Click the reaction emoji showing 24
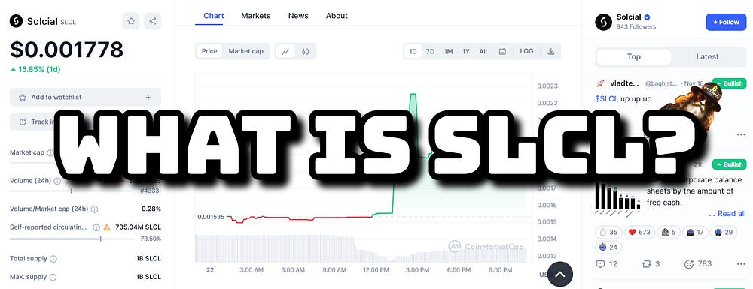The image size is (753, 289). click(x=608, y=248)
